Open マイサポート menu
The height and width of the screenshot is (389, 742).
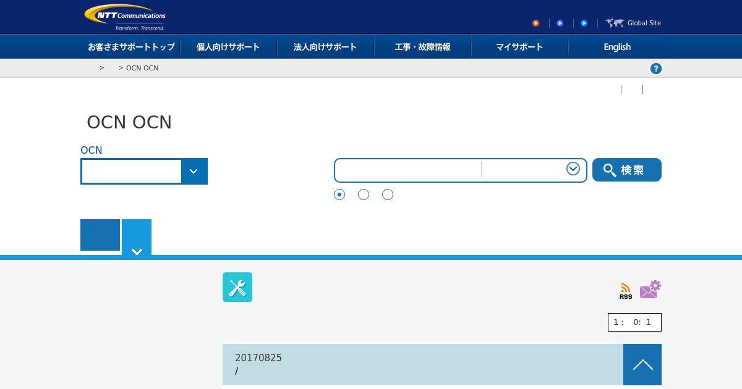(x=519, y=47)
